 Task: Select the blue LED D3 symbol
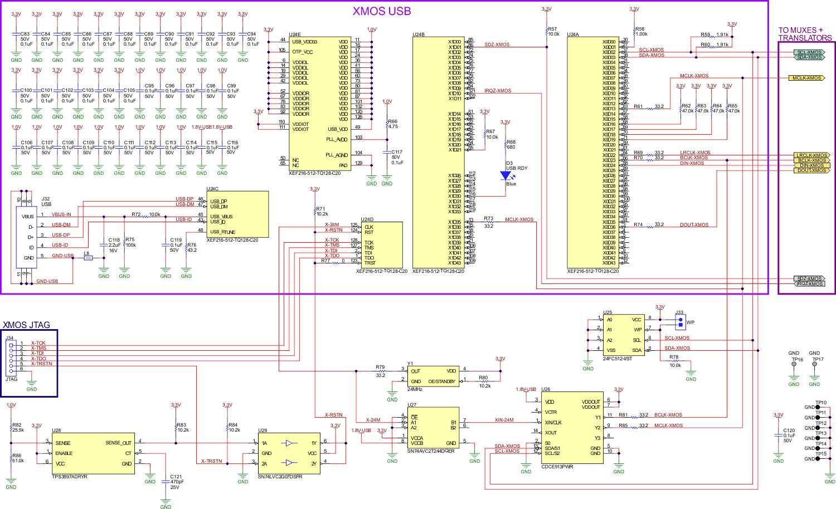click(506, 175)
